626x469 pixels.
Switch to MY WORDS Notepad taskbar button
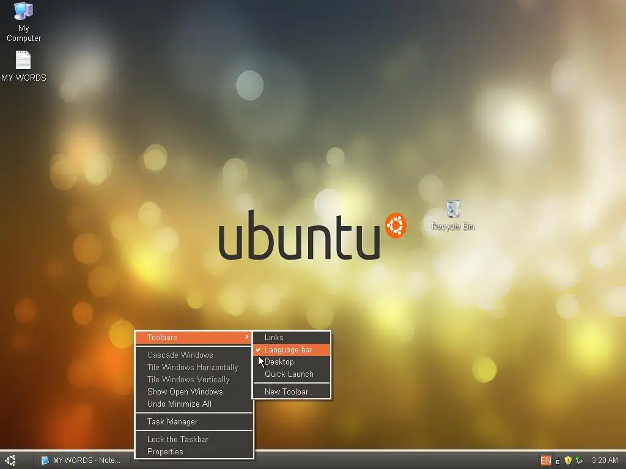click(x=81, y=460)
